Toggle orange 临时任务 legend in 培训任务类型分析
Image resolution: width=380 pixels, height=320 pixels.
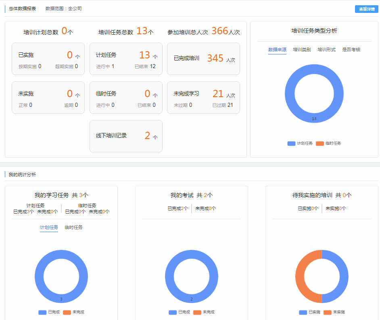coord(329,143)
